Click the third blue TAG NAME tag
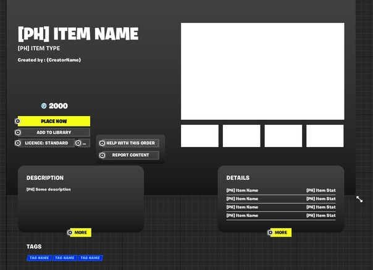The width and height of the screenshot is (373, 270). pyautogui.click(x=90, y=258)
